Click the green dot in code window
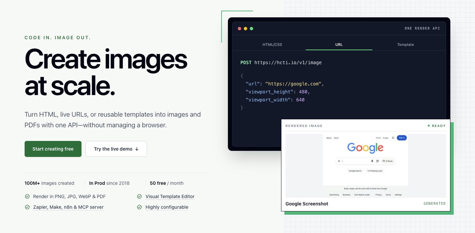Image resolution: width=475 pixels, height=233 pixels. click(251, 29)
